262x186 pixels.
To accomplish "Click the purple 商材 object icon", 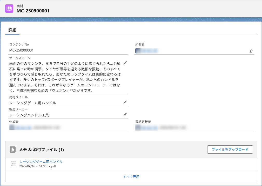I will coord(9,9).
